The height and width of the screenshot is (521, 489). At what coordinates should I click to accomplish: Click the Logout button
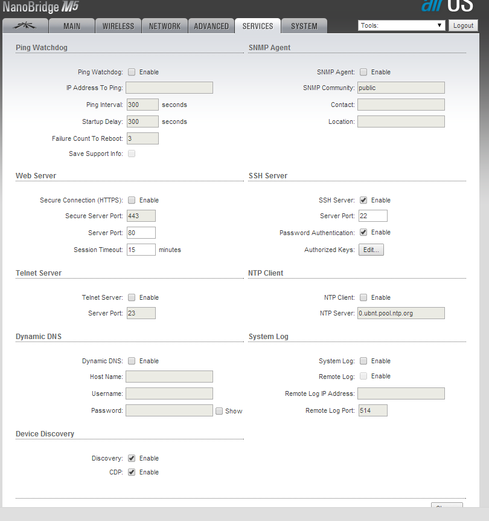[x=463, y=25]
